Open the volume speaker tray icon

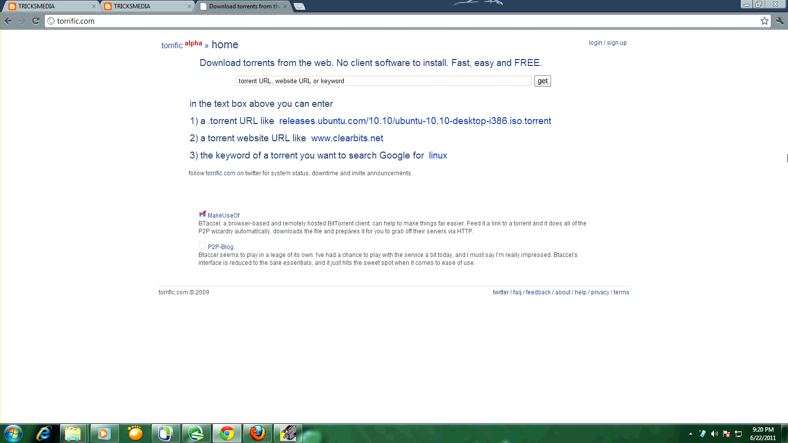(x=715, y=434)
